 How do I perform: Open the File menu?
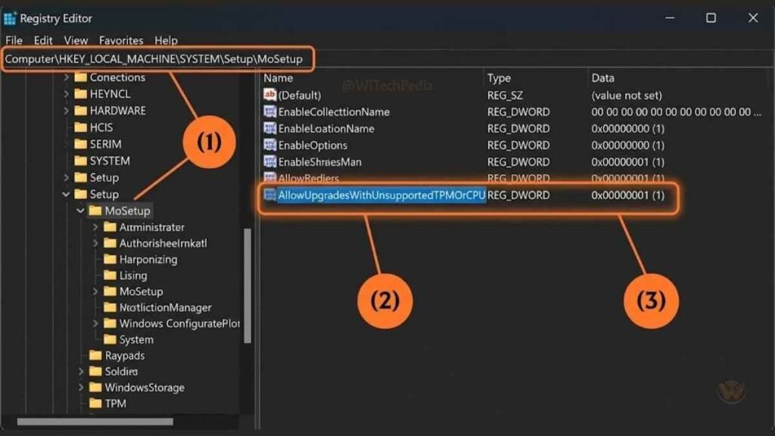14,41
